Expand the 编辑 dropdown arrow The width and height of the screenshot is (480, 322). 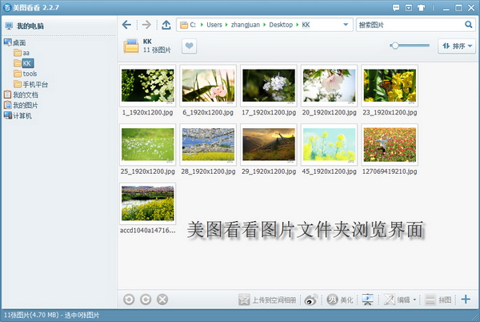pos(414,300)
